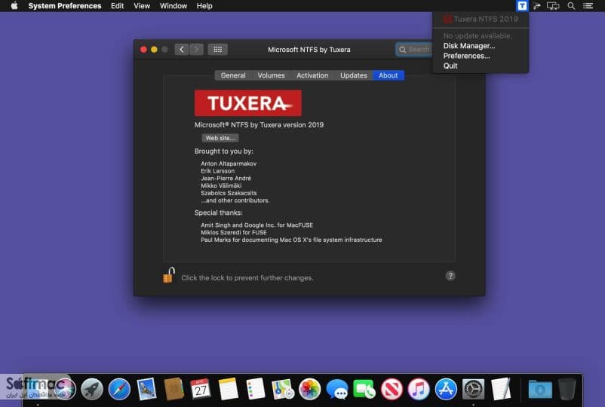The width and height of the screenshot is (605, 407).
Task: Click the red TUXERA logo banner
Action: (248, 103)
